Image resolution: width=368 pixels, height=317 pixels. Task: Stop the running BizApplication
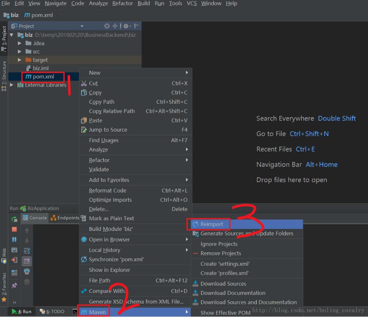13,229
